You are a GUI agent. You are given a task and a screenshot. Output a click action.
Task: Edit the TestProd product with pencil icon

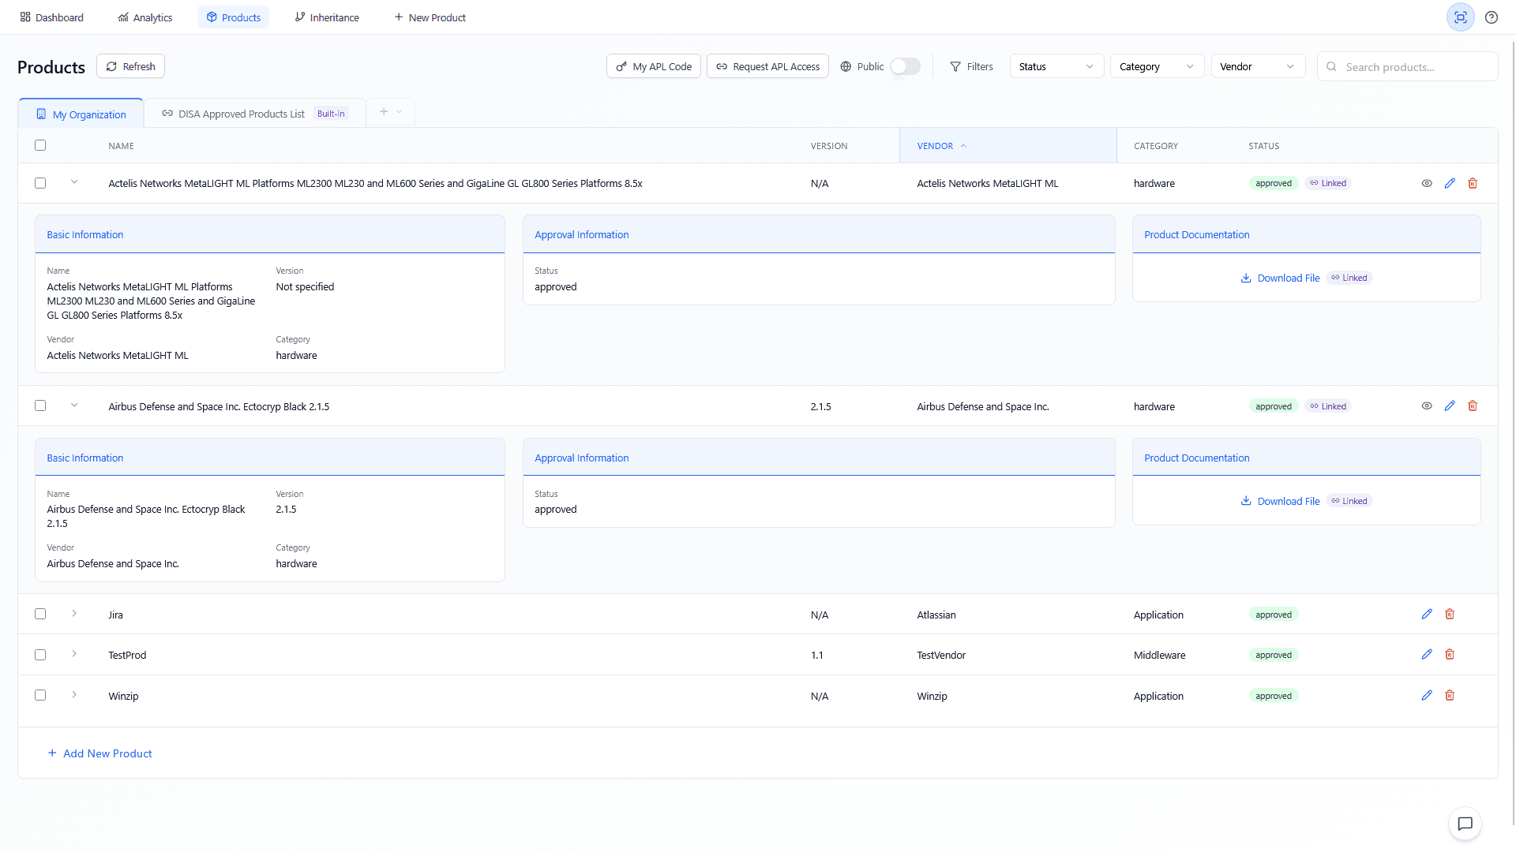click(1427, 655)
